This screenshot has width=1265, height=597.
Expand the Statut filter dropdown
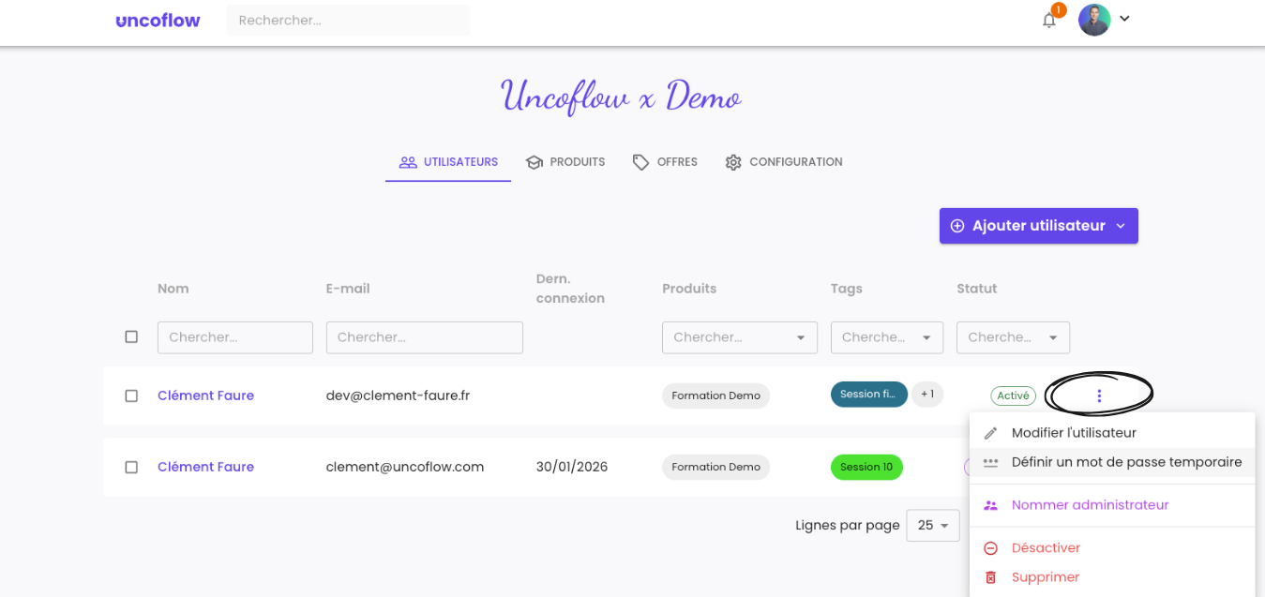point(1013,337)
